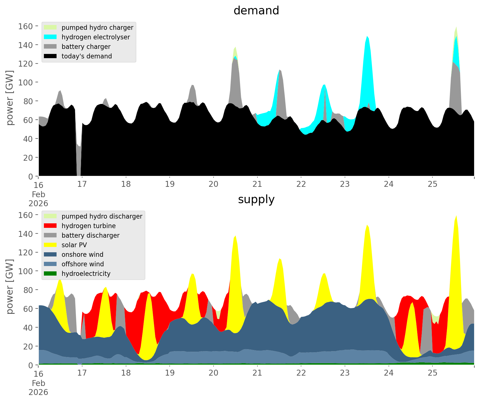
Task: Click date tick 20 on demand chart axis
Action: click(214, 185)
